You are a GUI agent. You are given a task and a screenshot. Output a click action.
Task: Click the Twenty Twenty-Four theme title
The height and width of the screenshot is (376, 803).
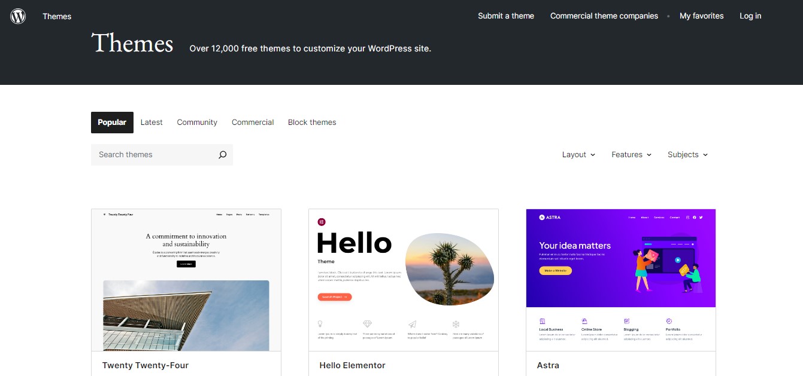(x=146, y=365)
